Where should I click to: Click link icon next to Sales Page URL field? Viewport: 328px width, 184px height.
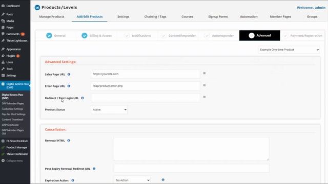tap(204, 73)
